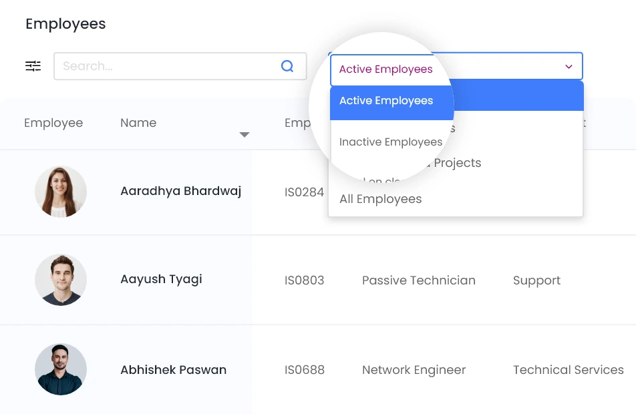
Task: Choose Inactive Employees from the list
Action: tap(391, 142)
